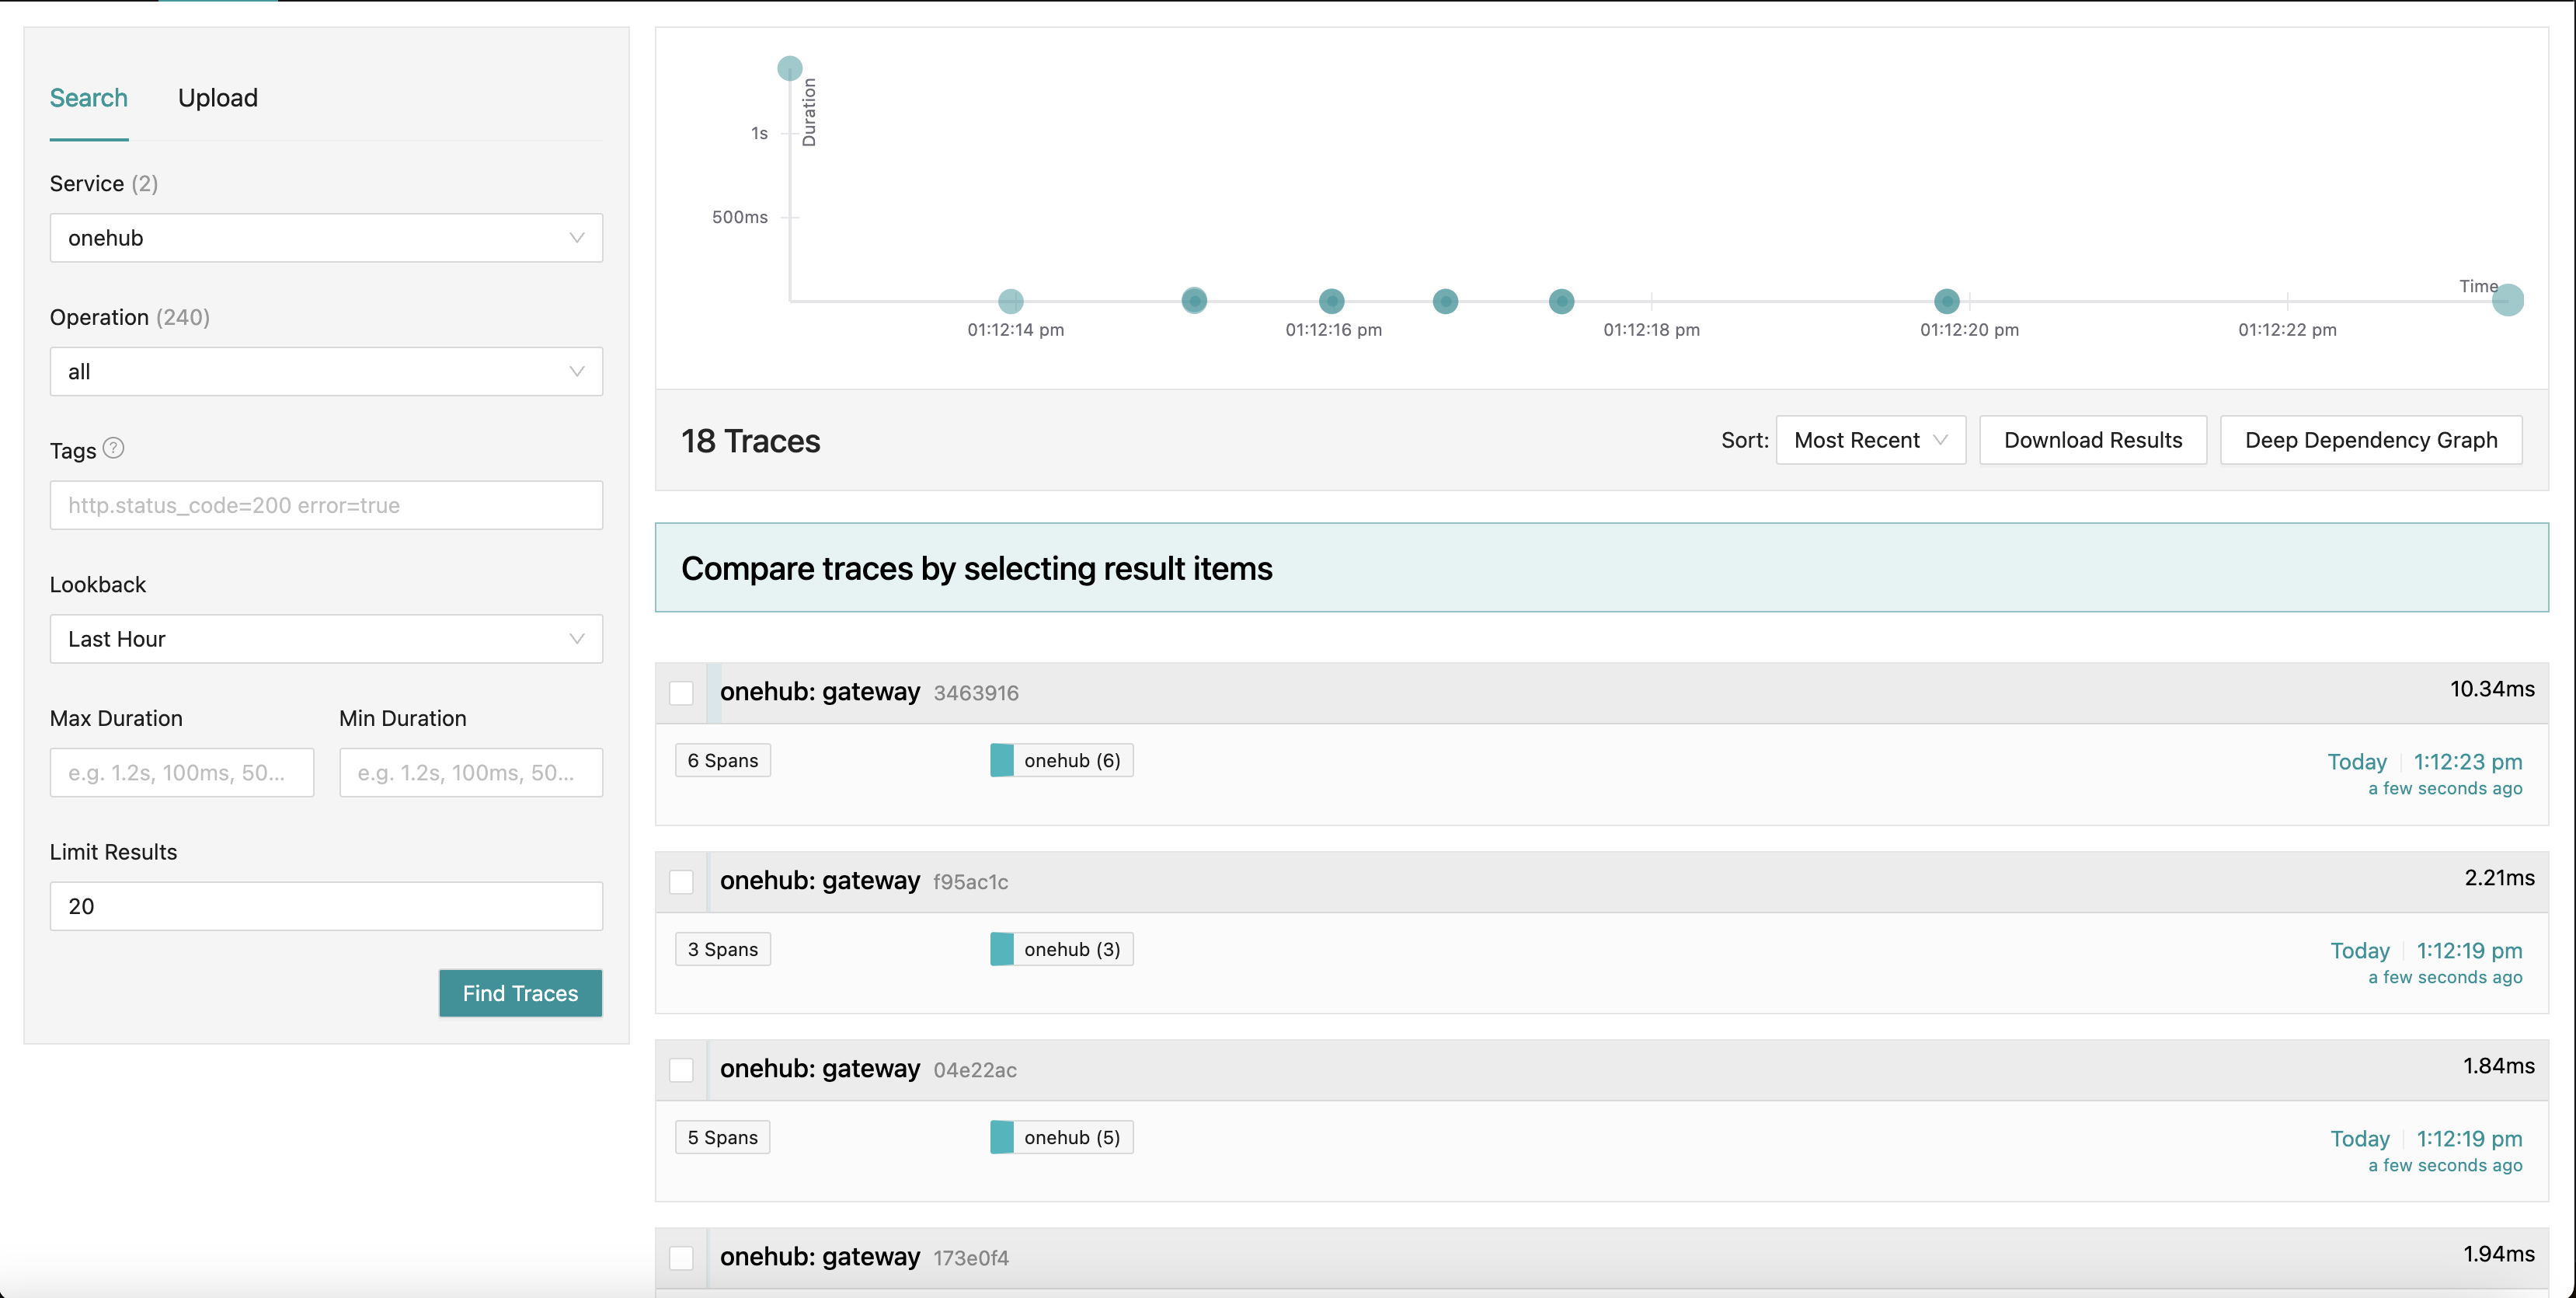Open trace onehub: gateway 3463916
This screenshot has height=1298, width=2576.
tap(820, 692)
